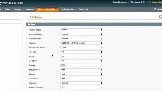
Task: Open the Control Position dropdown
Action: tap(82, 87)
